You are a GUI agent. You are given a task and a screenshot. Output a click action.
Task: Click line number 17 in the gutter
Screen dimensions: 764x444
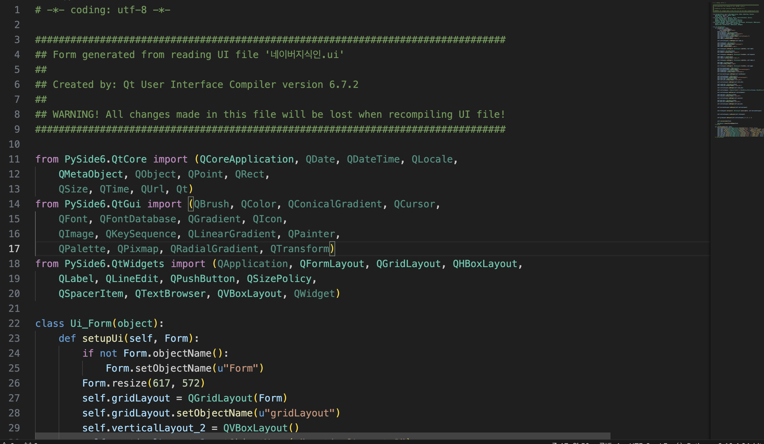tap(14, 249)
